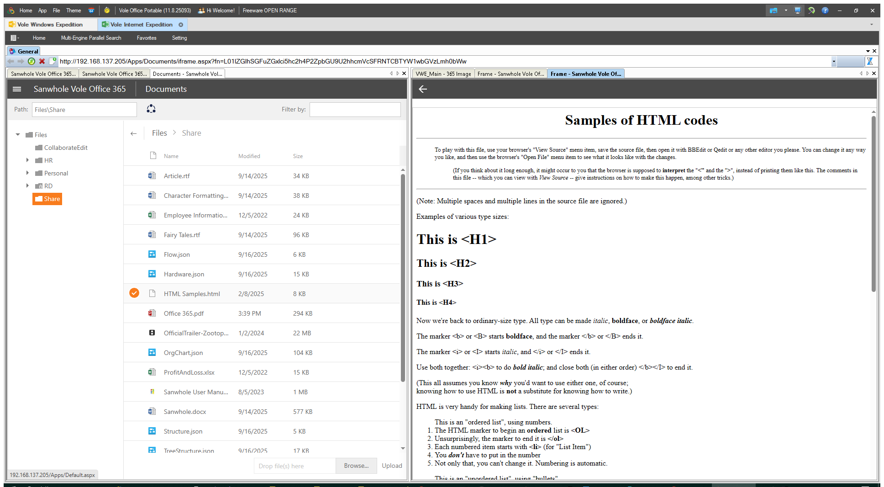Click the back arrow left of Files breadcrumb
Image resolution: width=884 pixels, height=487 pixels.
pos(133,133)
